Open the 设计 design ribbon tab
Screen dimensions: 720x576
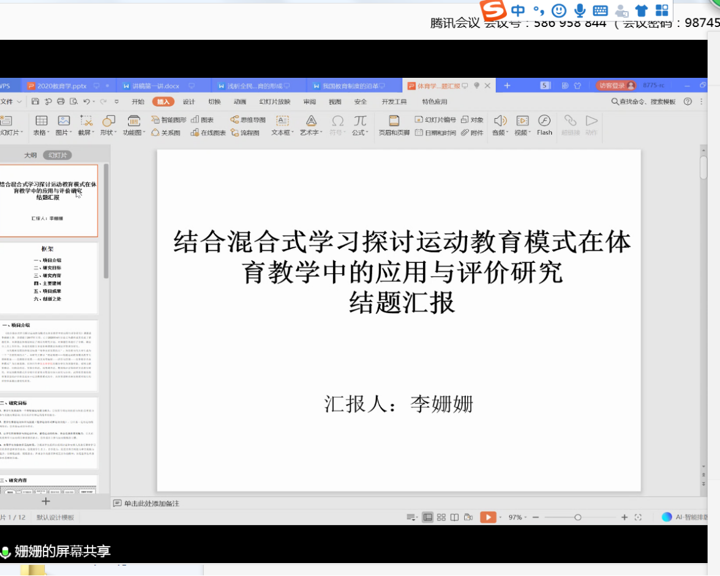click(x=189, y=102)
